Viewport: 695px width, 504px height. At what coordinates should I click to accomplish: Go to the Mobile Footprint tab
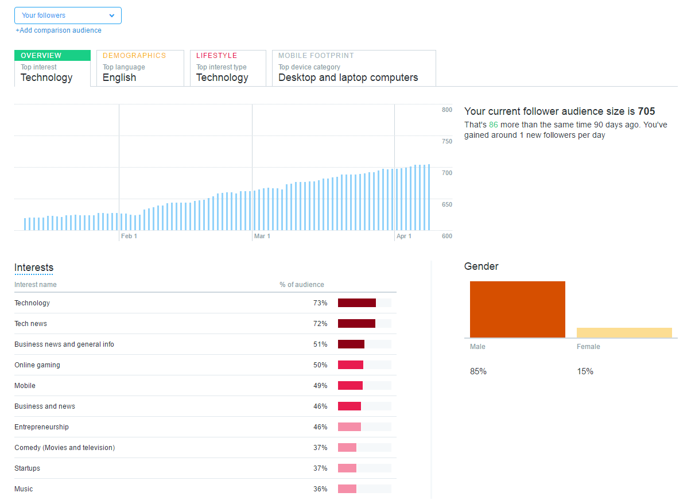click(x=354, y=68)
